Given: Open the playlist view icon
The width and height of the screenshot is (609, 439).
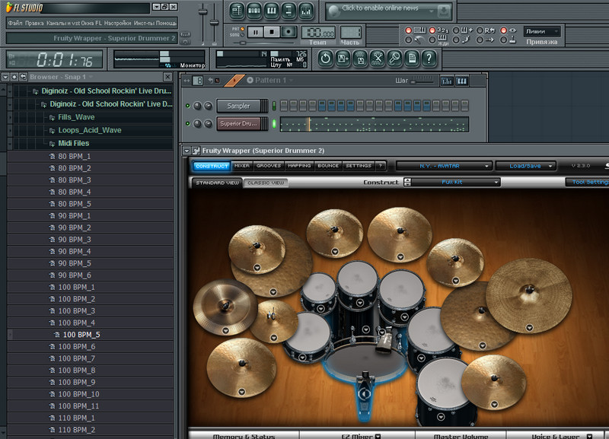Looking at the screenshot, I should coord(237,11).
